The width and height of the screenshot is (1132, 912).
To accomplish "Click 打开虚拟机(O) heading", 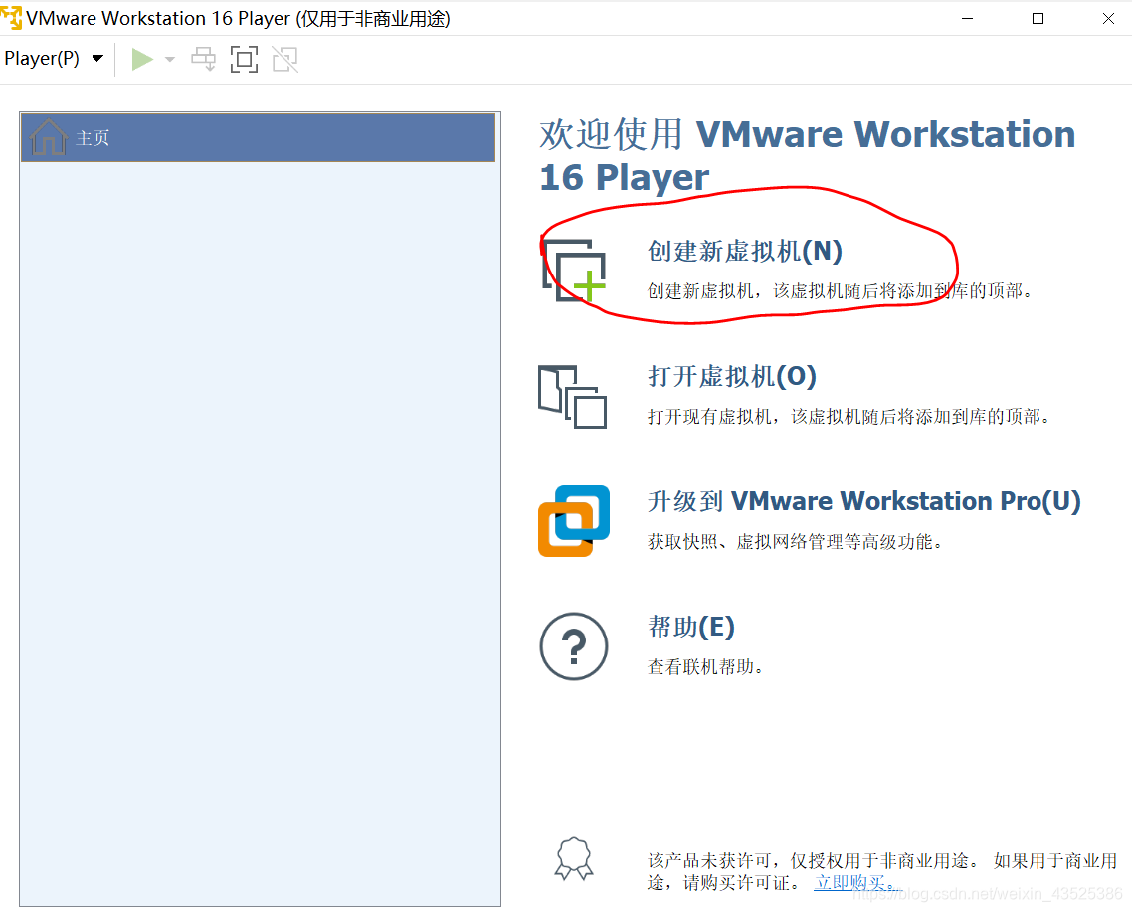I will [x=732, y=376].
